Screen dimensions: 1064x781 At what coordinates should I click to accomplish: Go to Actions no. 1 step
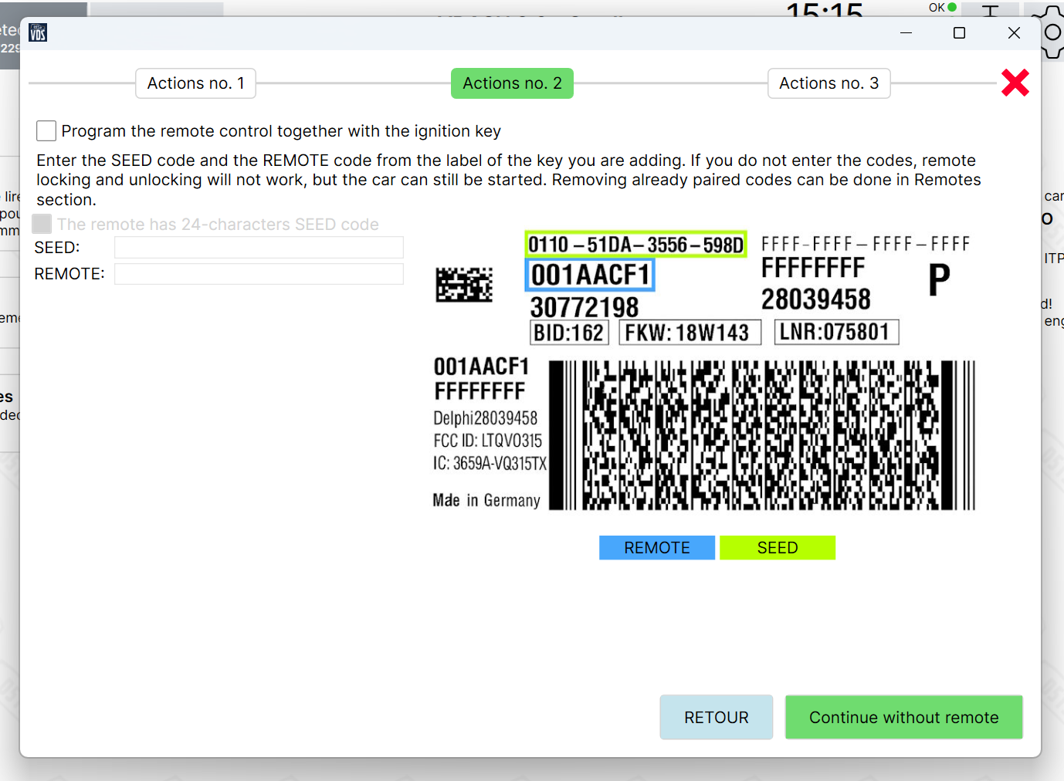tap(195, 83)
